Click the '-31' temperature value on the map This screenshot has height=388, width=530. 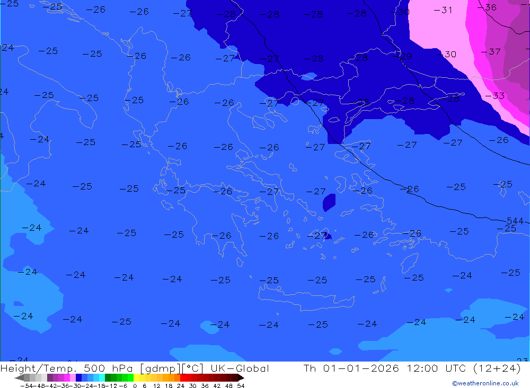(x=443, y=10)
